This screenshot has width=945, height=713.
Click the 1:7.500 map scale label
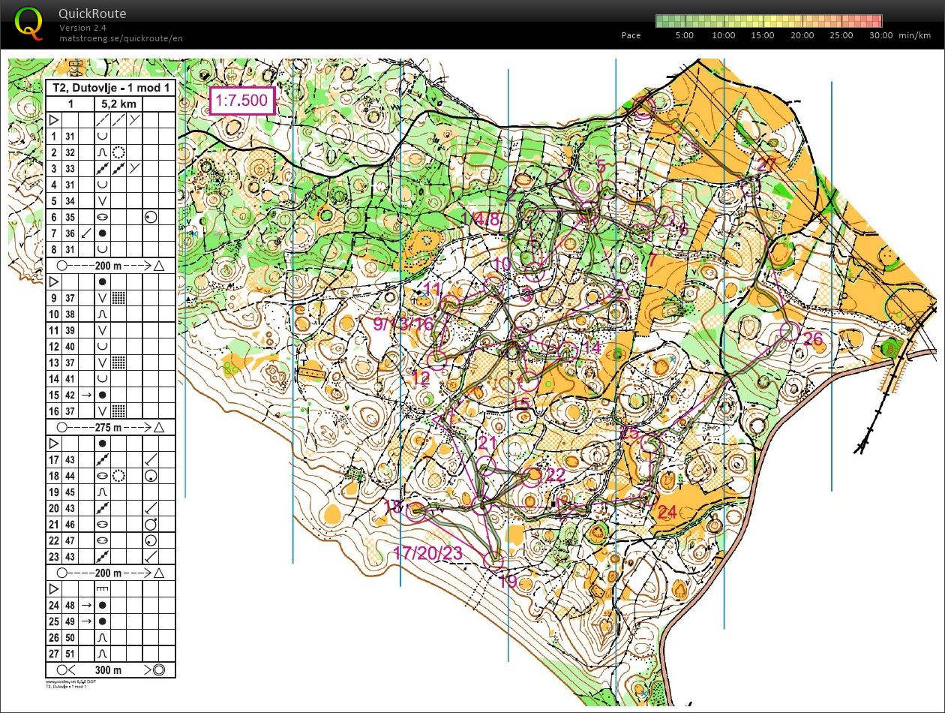tap(243, 101)
